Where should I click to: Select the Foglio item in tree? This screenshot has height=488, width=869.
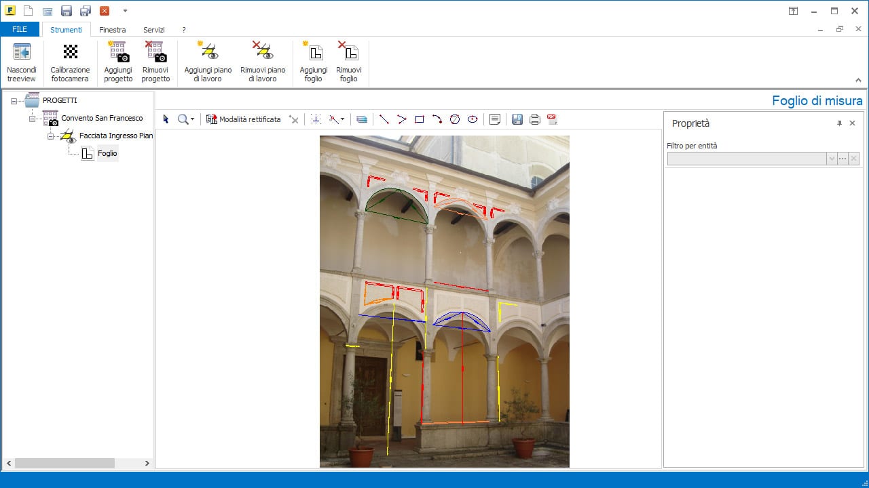(107, 153)
